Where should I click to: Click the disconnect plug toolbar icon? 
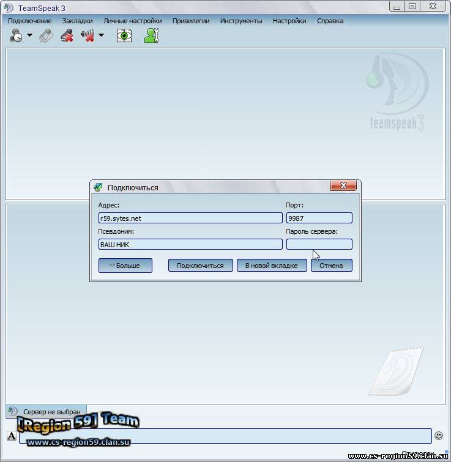[46, 36]
